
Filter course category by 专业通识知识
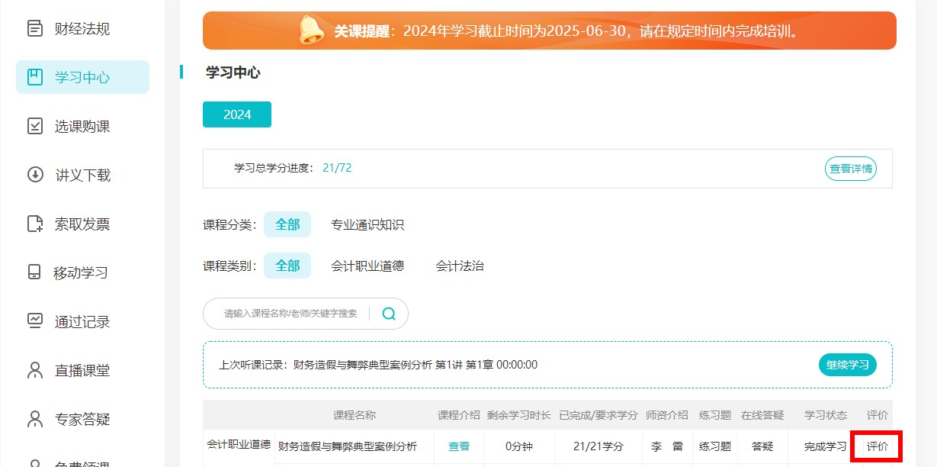click(367, 224)
